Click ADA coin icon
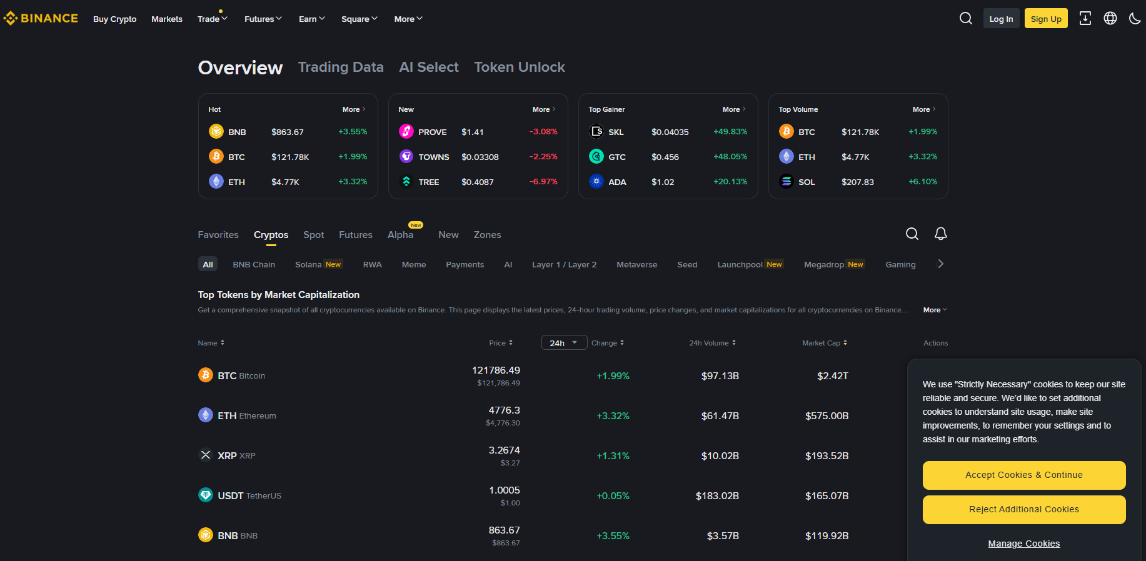Viewport: 1146px width, 561px height. tap(596, 181)
